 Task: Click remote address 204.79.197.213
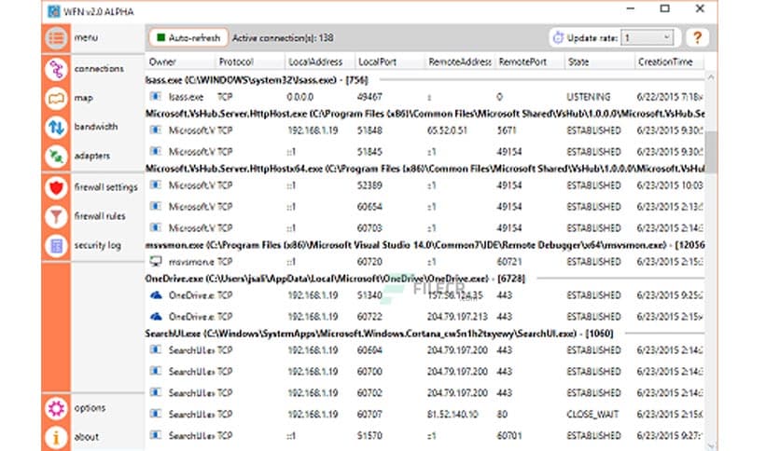click(x=457, y=317)
